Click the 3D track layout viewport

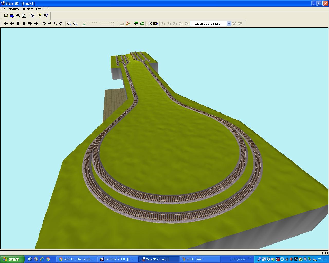[164, 138]
